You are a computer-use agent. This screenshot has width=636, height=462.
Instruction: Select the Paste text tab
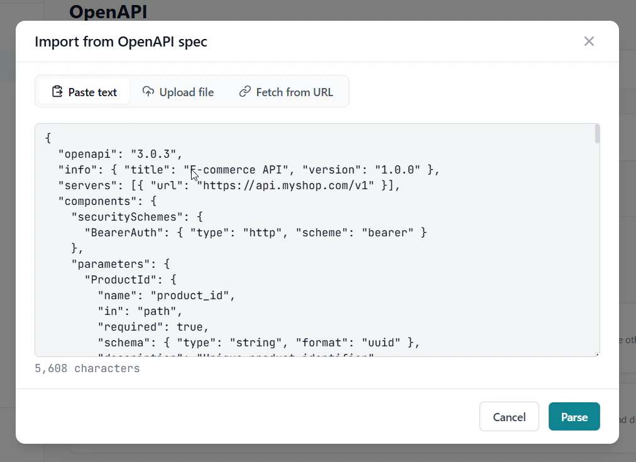coord(84,92)
